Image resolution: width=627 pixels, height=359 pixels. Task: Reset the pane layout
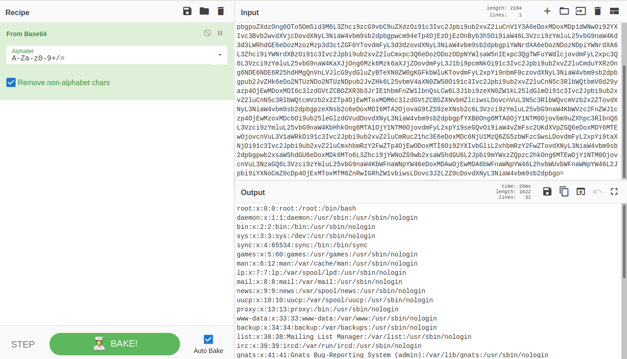[x=614, y=11]
